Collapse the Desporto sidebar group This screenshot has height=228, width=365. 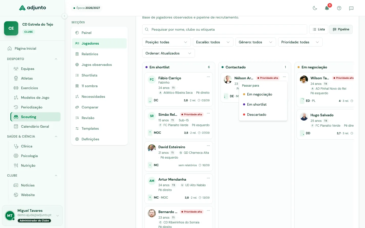(x=56, y=59)
